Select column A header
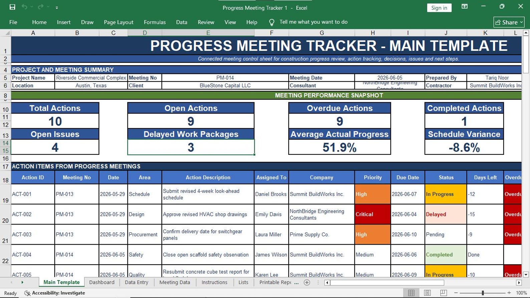Image resolution: width=530 pixels, height=298 pixels. 33,33
